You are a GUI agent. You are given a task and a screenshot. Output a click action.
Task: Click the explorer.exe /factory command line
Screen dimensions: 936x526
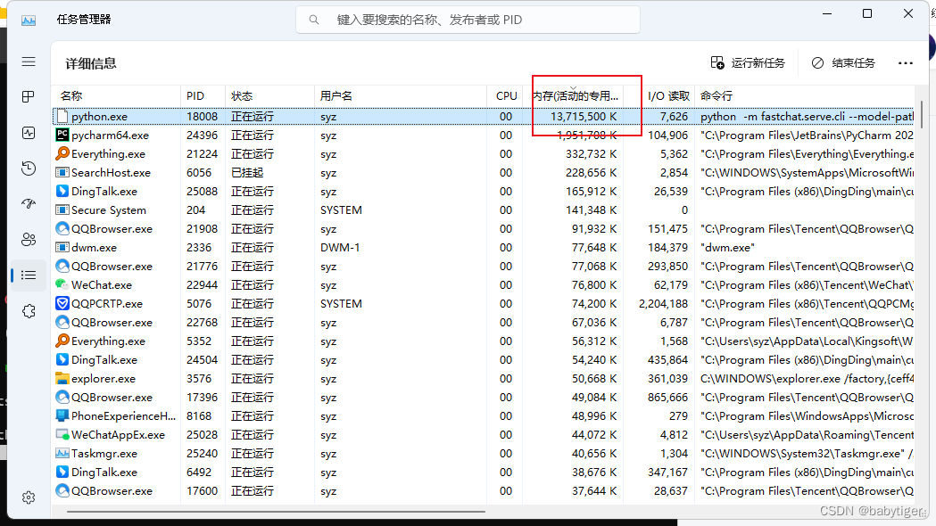point(807,379)
